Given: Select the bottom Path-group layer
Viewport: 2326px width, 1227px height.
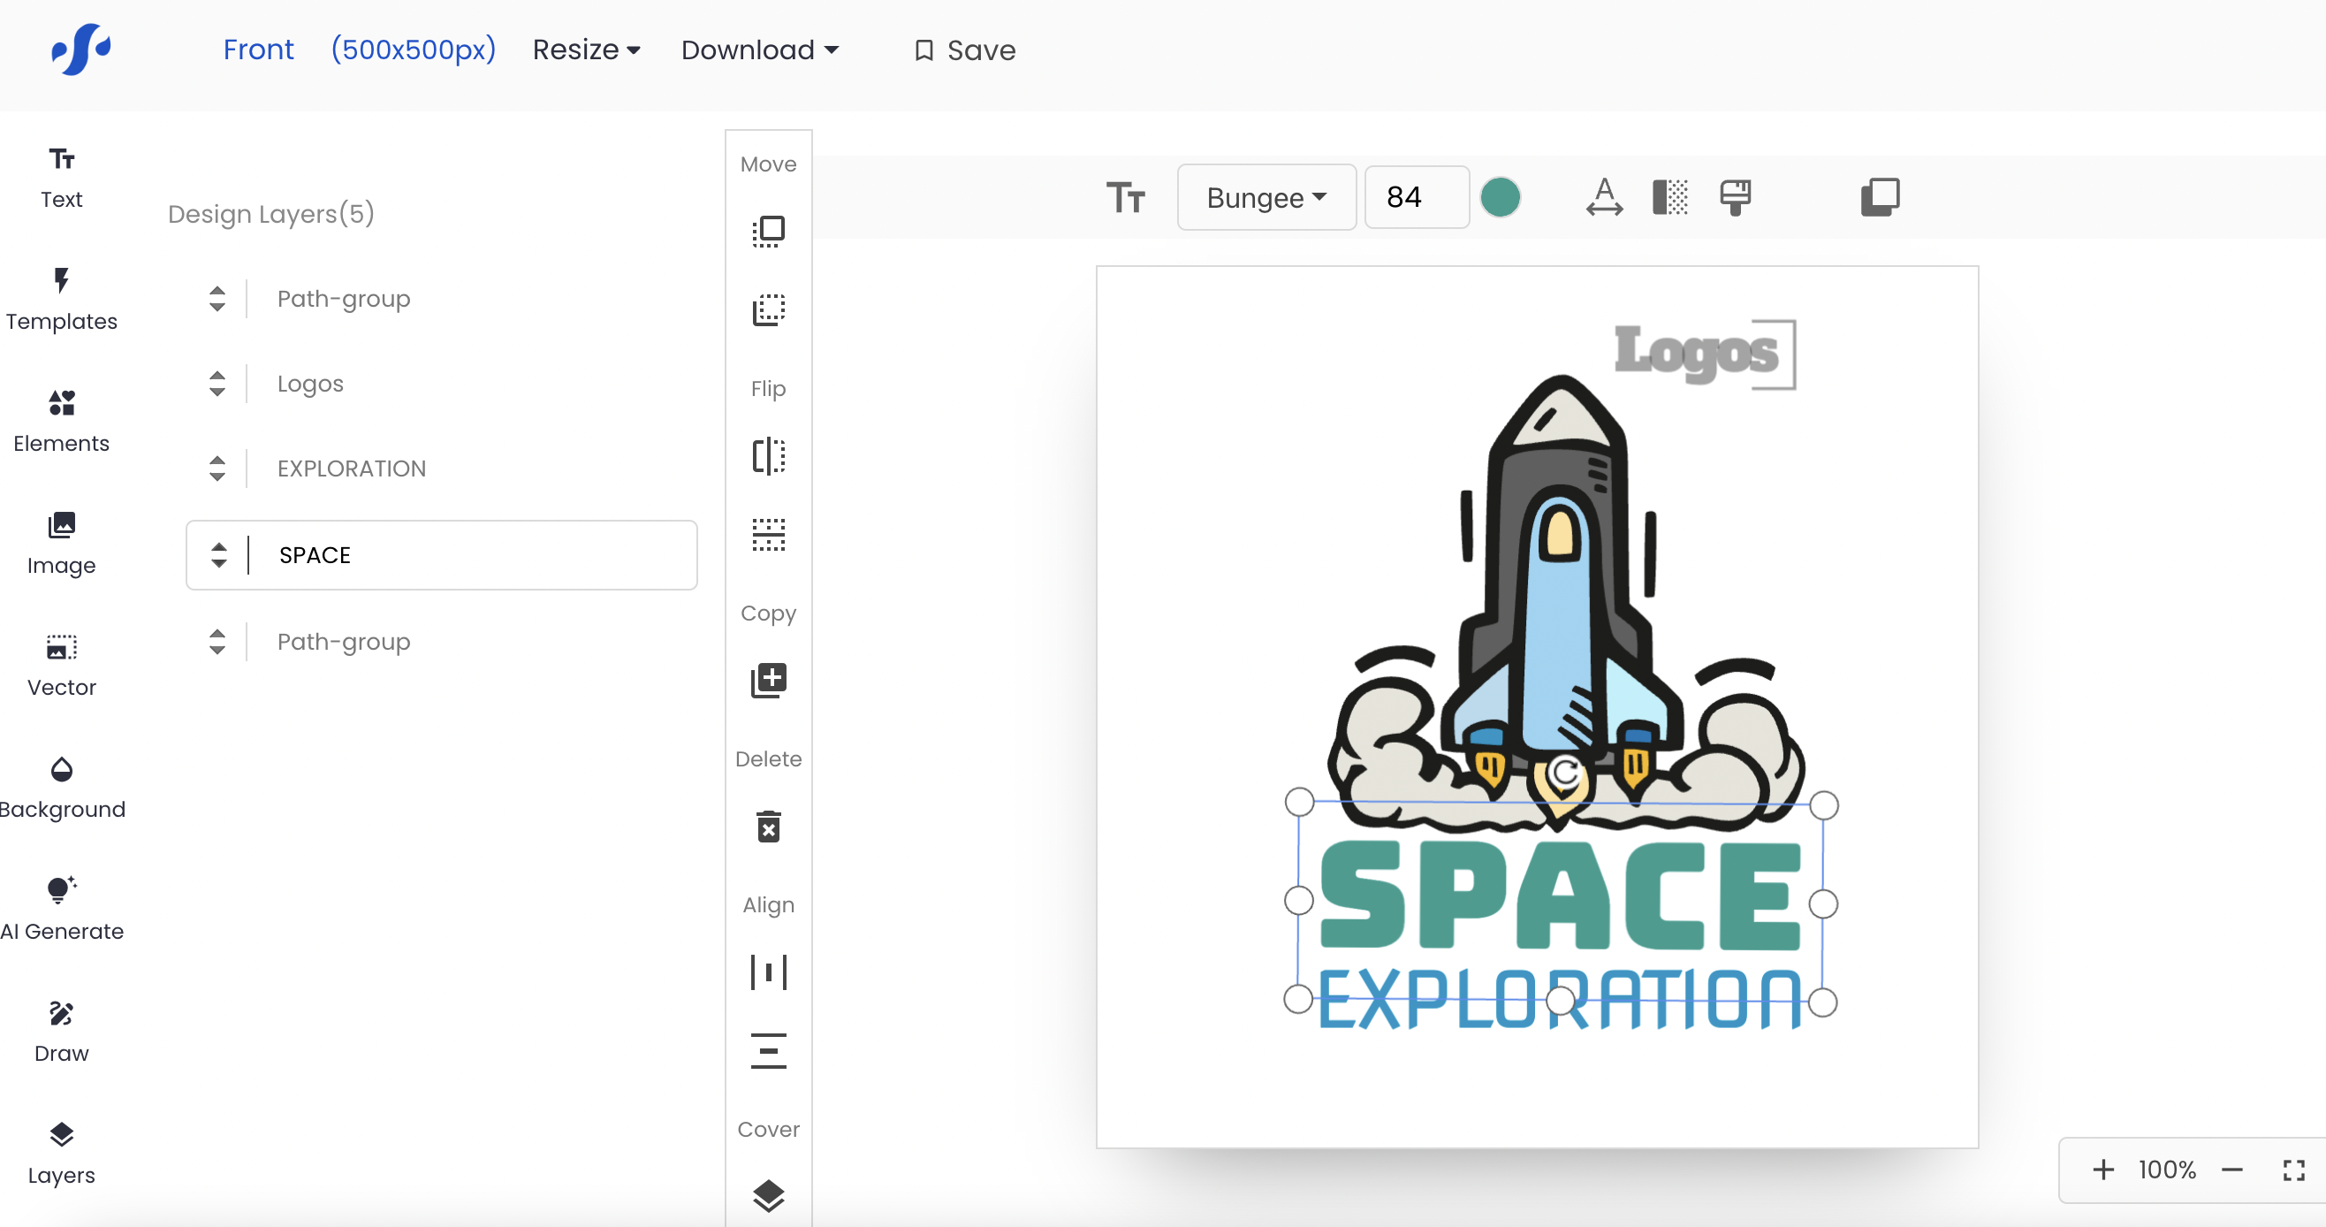Looking at the screenshot, I should [343, 643].
